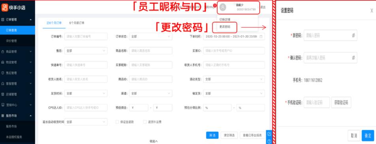
Task: Click 收起 to collapse filters
Action: pyautogui.click(x=154, y=141)
